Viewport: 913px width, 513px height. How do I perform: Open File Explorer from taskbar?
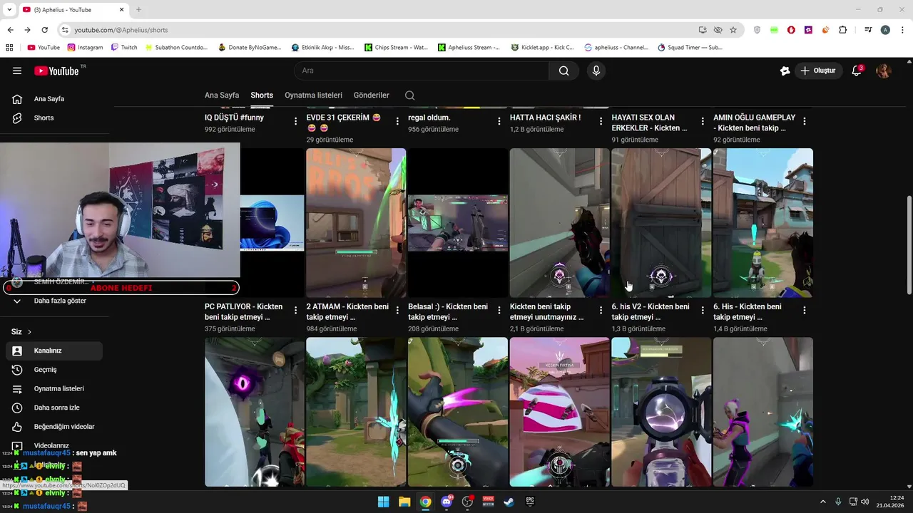(x=404, y=502)
